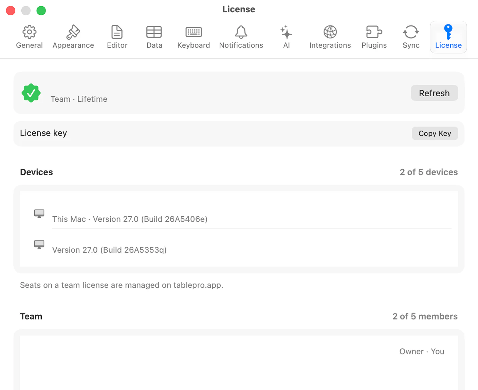
Task: Click the 'Owner · You' member label
Action: click(x=422, y=351)
